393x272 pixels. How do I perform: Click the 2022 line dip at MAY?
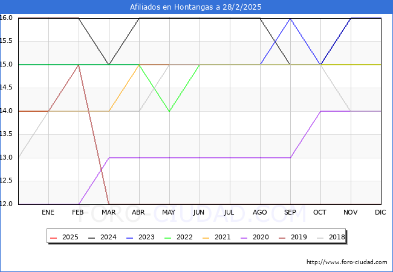pyautogui.click(x=169, y=111)
